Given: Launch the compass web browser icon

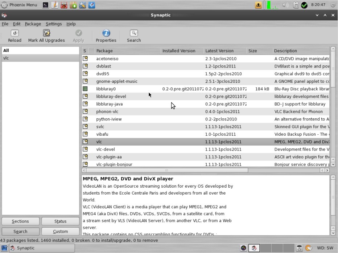Looking at the screenshot, I should click(92, 5).
